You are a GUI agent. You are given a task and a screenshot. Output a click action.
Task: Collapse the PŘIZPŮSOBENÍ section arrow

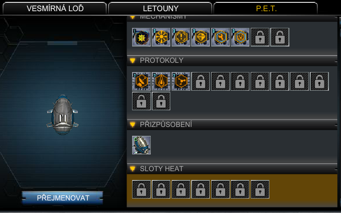point(133,125)
